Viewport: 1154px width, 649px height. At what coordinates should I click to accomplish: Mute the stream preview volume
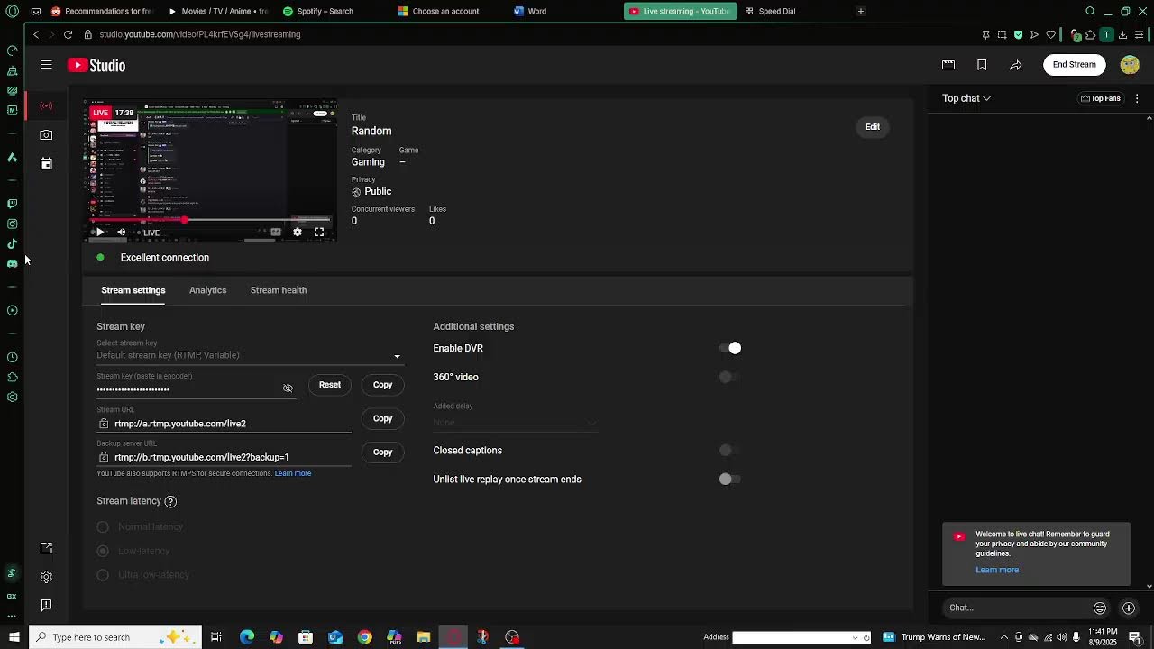click(x=121, y=232)
